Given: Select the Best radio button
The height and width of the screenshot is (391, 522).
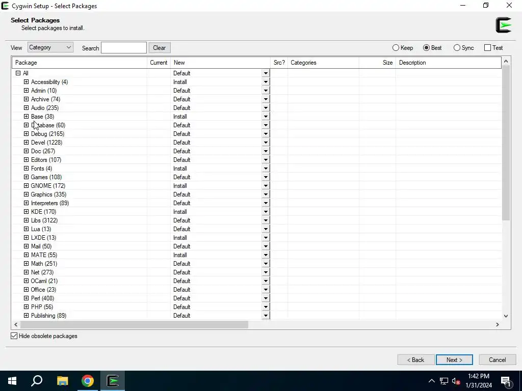Looking at the screenshot, I should pos(426,48).
